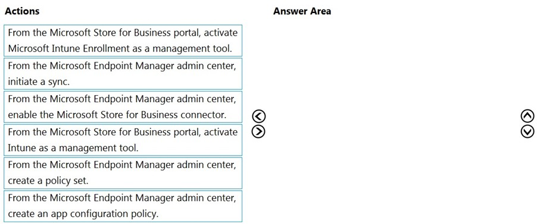Click the move up arrow icon
This screenshot has width=537, height=224.
tap(527, 117)
